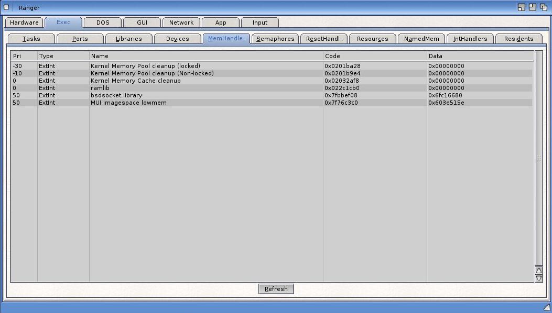552x313 pixels.
Task: Switch to the Libraries sub-tab
Action: (128, 39)
